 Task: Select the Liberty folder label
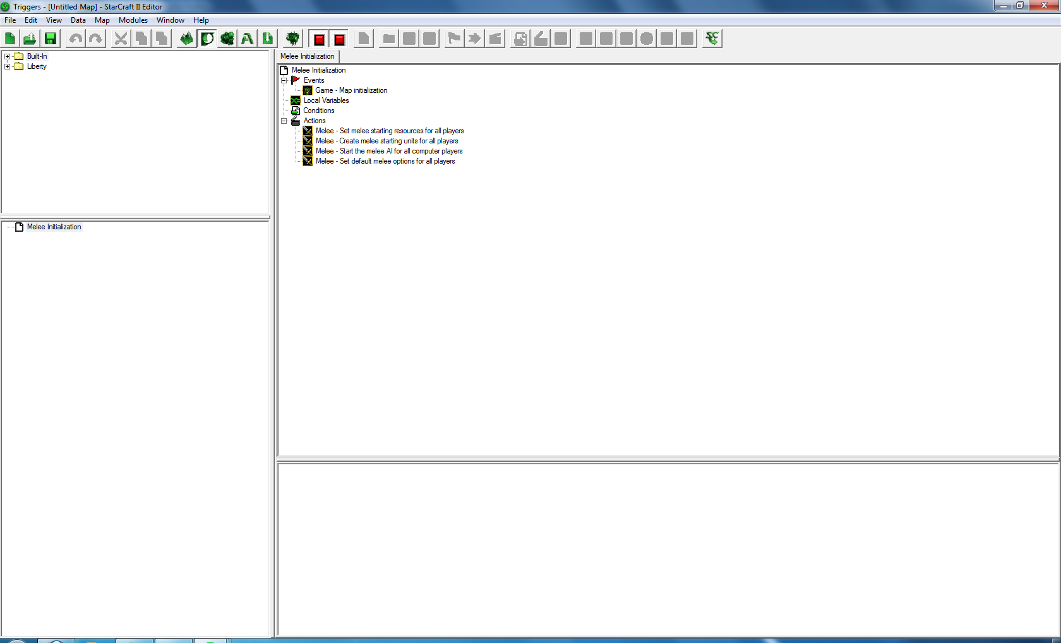tap(37, 66)
